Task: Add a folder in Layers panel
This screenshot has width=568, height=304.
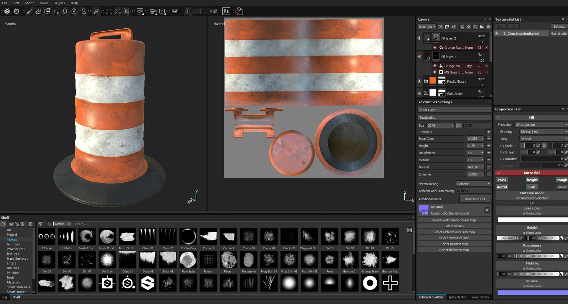Action: 482,27
